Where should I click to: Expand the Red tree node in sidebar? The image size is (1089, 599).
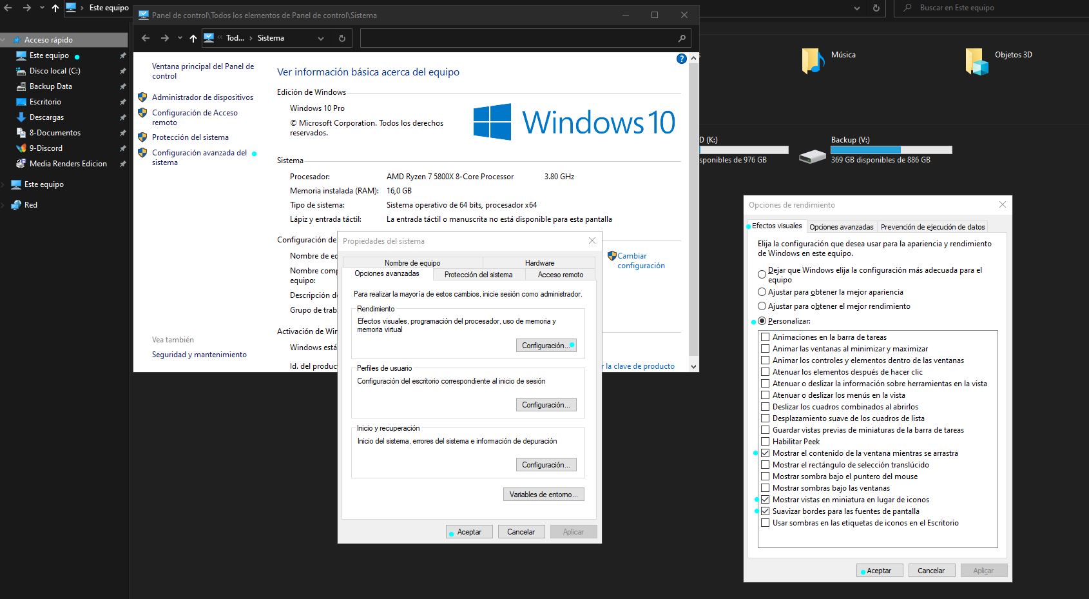pos(4,205)
